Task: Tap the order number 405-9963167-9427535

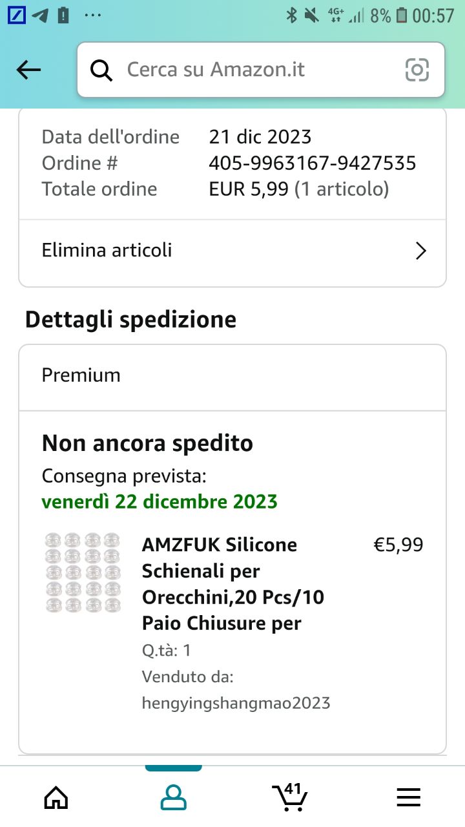Action: (x=312, y=163)
